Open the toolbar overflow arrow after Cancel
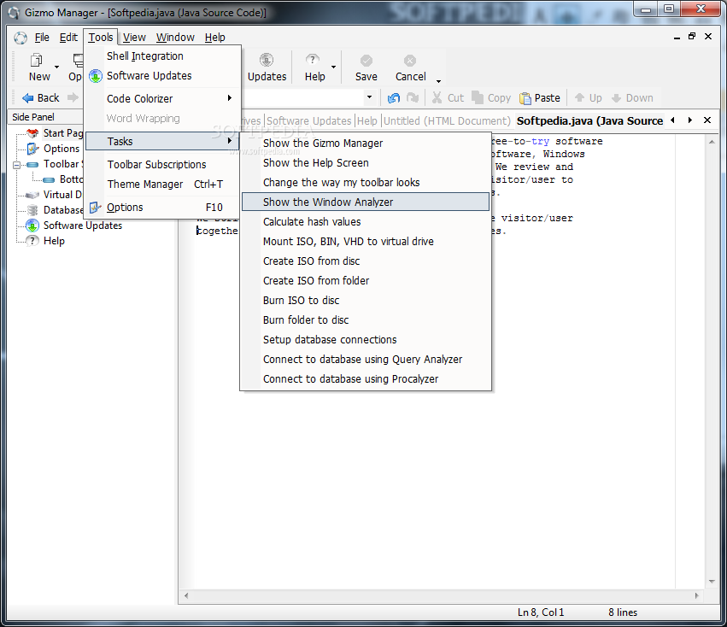Screen dimensions: 727x627 pos(438,82)
